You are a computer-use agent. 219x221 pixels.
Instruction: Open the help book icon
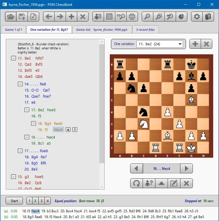tap(208, 17)
